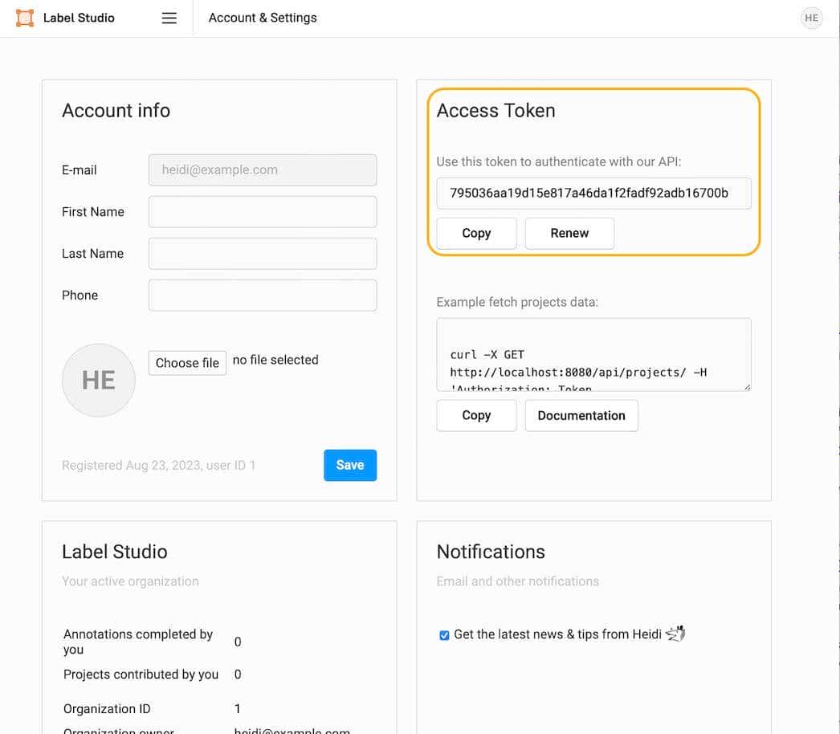840x734 pixels.
Task: Click the Account & Settings breadcrumb
Action: (263, 18)
